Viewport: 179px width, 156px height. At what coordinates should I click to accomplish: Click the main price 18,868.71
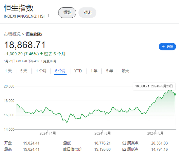[25, 45]
